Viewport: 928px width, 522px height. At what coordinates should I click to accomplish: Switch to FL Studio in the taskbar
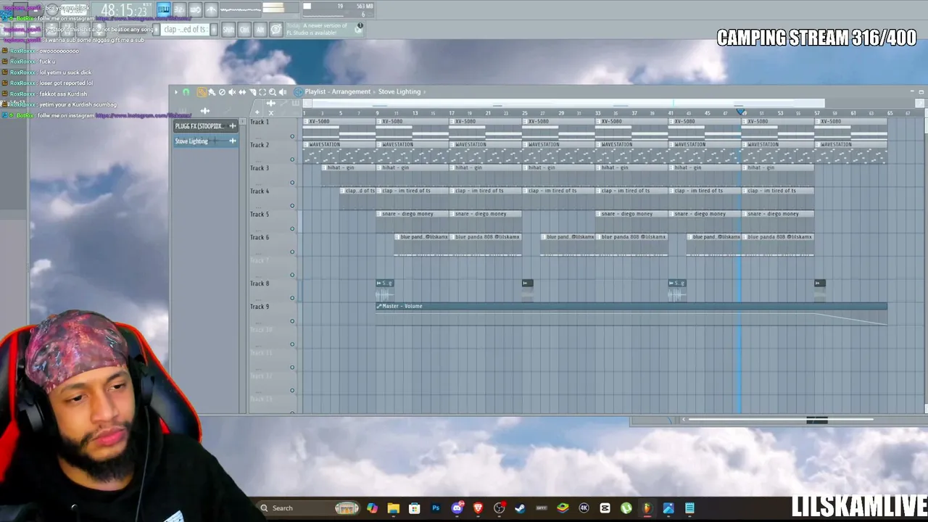pos(647,508)
